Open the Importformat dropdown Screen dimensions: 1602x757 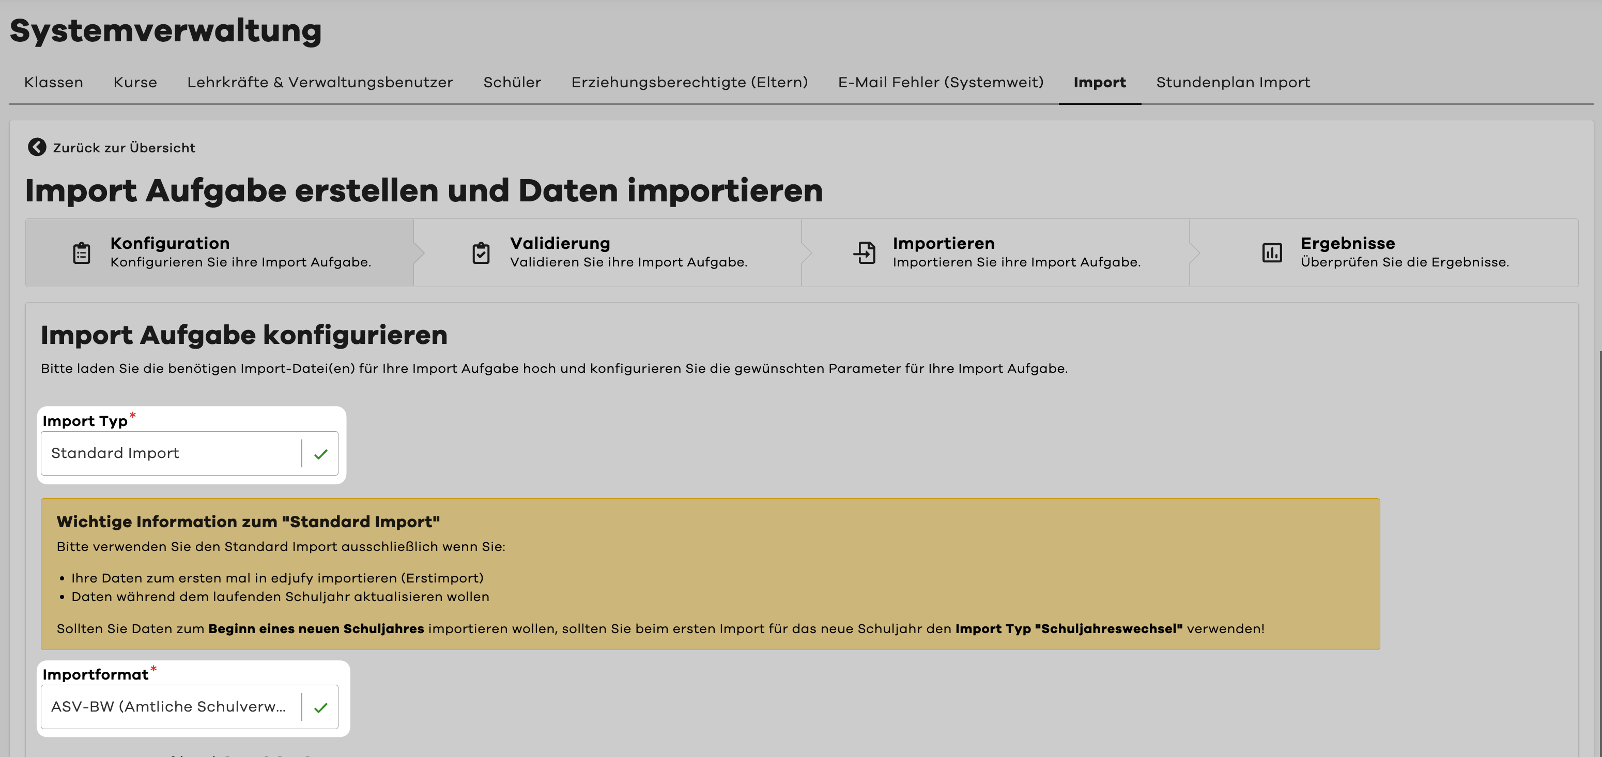(x=190, y=707)
